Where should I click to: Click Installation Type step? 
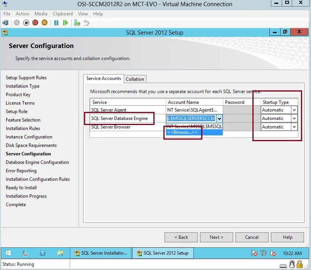point(23,86)
